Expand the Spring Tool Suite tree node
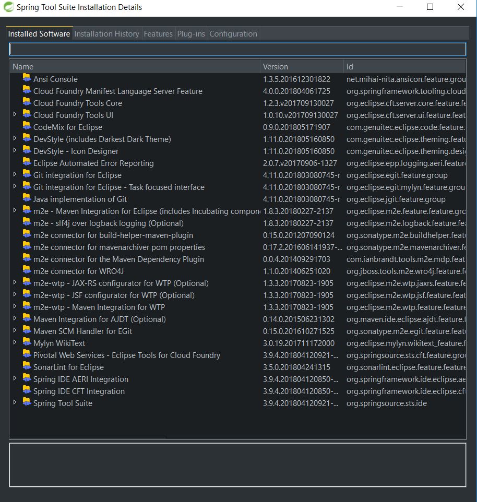This screenshot has width=477, height=502. point(15,402)
